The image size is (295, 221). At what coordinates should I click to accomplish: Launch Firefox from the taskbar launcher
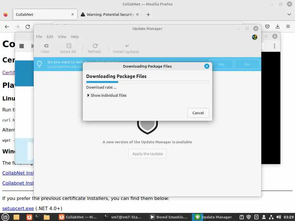(x=29, y=217)
